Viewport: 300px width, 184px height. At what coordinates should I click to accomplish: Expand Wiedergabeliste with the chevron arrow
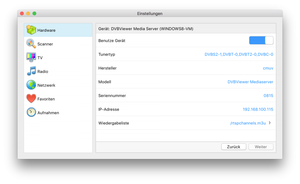(x=270, y=123)
